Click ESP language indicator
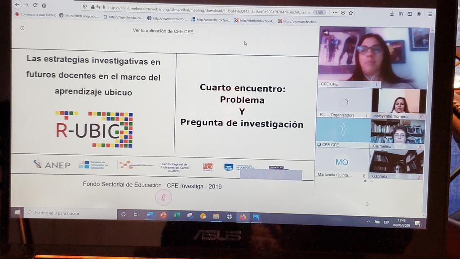Screen dimensions: 460x259 (x=386, y=223)
